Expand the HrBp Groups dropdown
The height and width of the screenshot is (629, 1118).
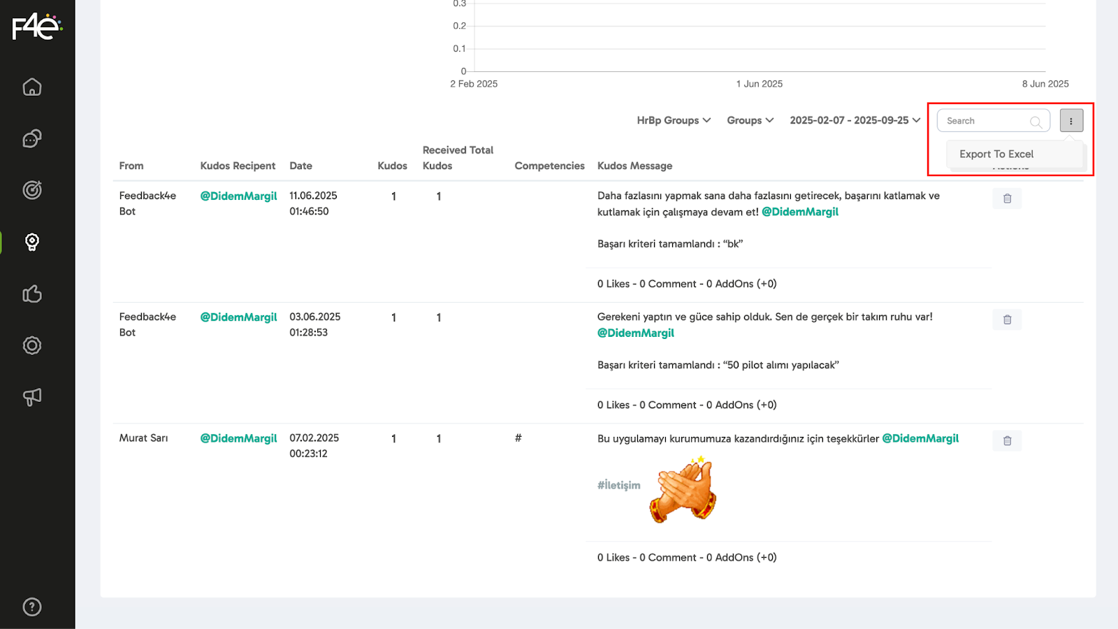click(x=674, y=120)
